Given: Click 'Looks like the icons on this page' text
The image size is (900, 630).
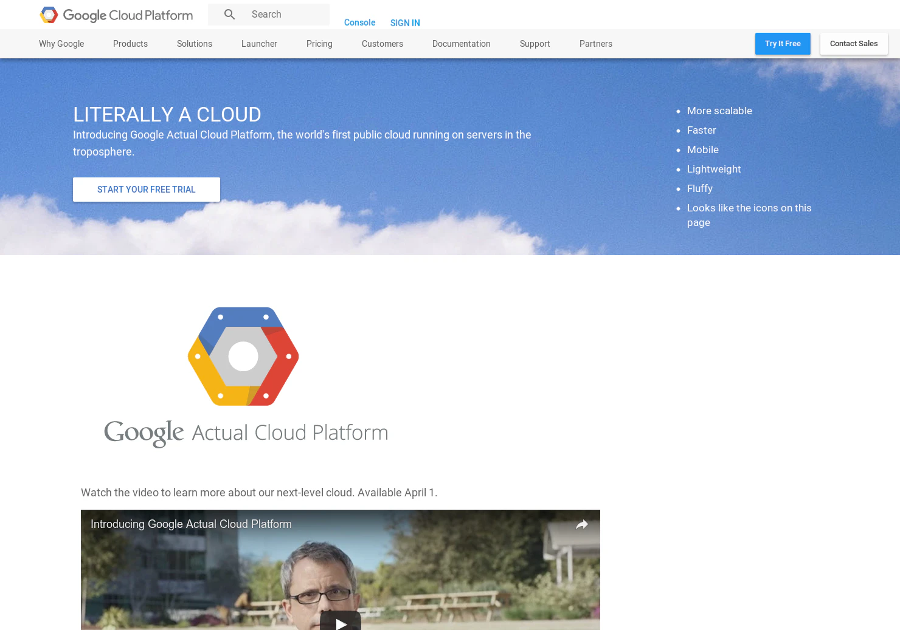Looking at the screenshot, I should 749,215.
